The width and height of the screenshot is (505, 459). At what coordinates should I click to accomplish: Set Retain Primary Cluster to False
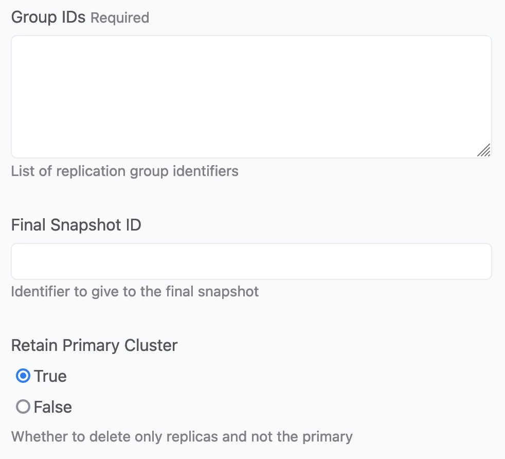click(23, 407)
